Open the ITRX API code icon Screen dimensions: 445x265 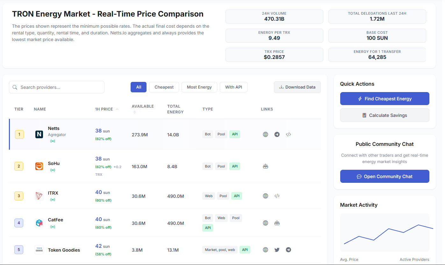[277, 196]
